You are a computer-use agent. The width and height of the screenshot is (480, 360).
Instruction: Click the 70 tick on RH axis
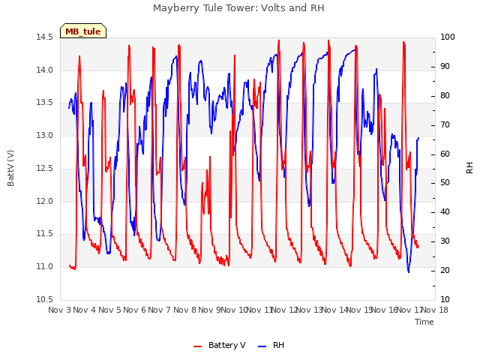tap(445, 125)
